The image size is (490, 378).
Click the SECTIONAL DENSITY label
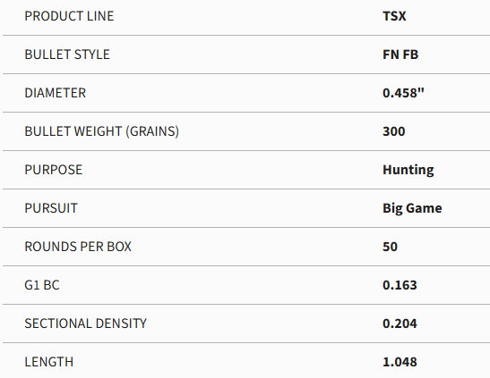pyautogui.click(x=85, y=323)
